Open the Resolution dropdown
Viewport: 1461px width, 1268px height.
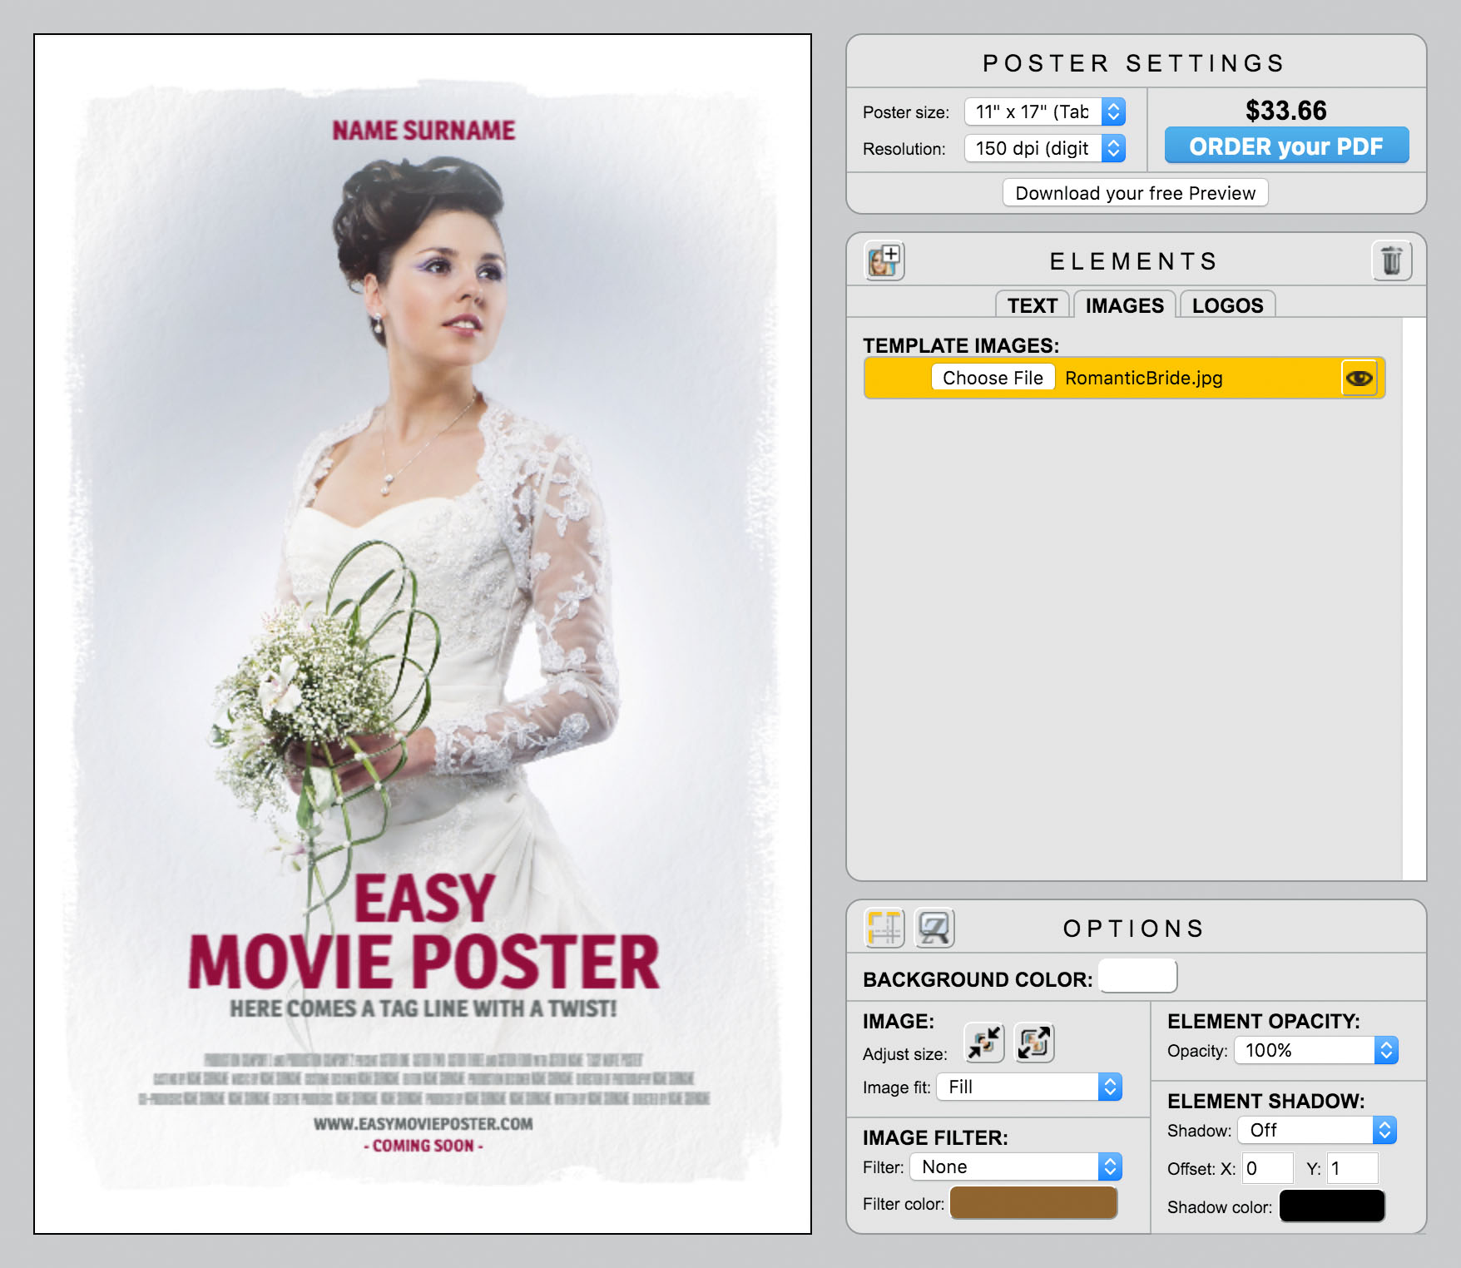pyautogui.click(x=1044, y=148)
